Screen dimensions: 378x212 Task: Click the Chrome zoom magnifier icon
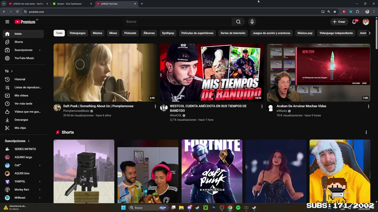329,12
